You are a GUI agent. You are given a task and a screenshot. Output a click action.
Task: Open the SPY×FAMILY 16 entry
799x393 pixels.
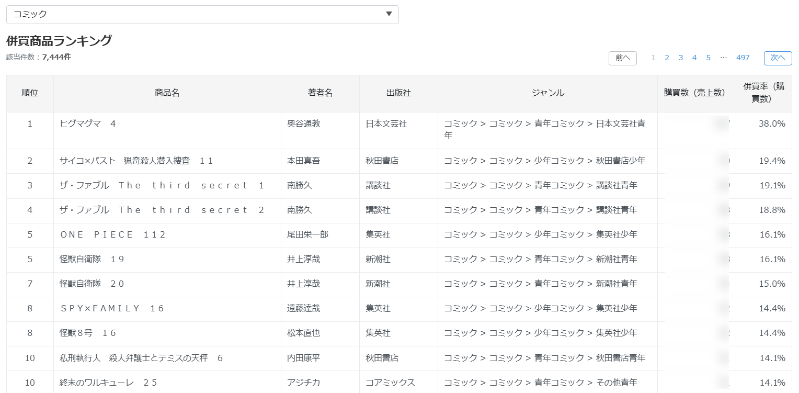(x=111, y=308)
